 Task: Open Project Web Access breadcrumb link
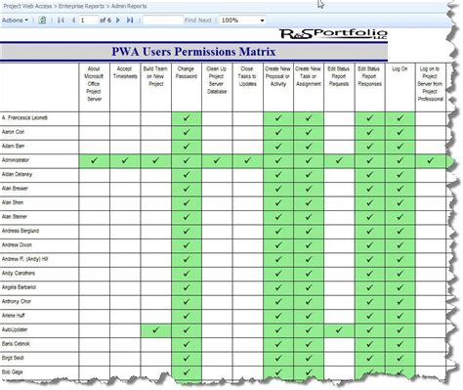27,6
